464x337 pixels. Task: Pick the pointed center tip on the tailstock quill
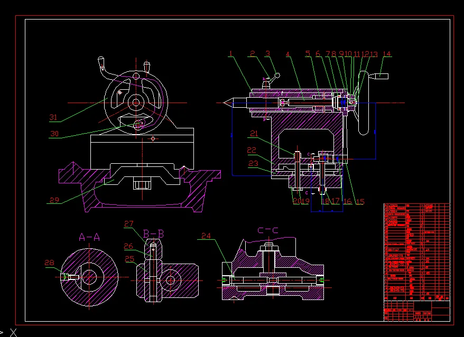point(228,103)
